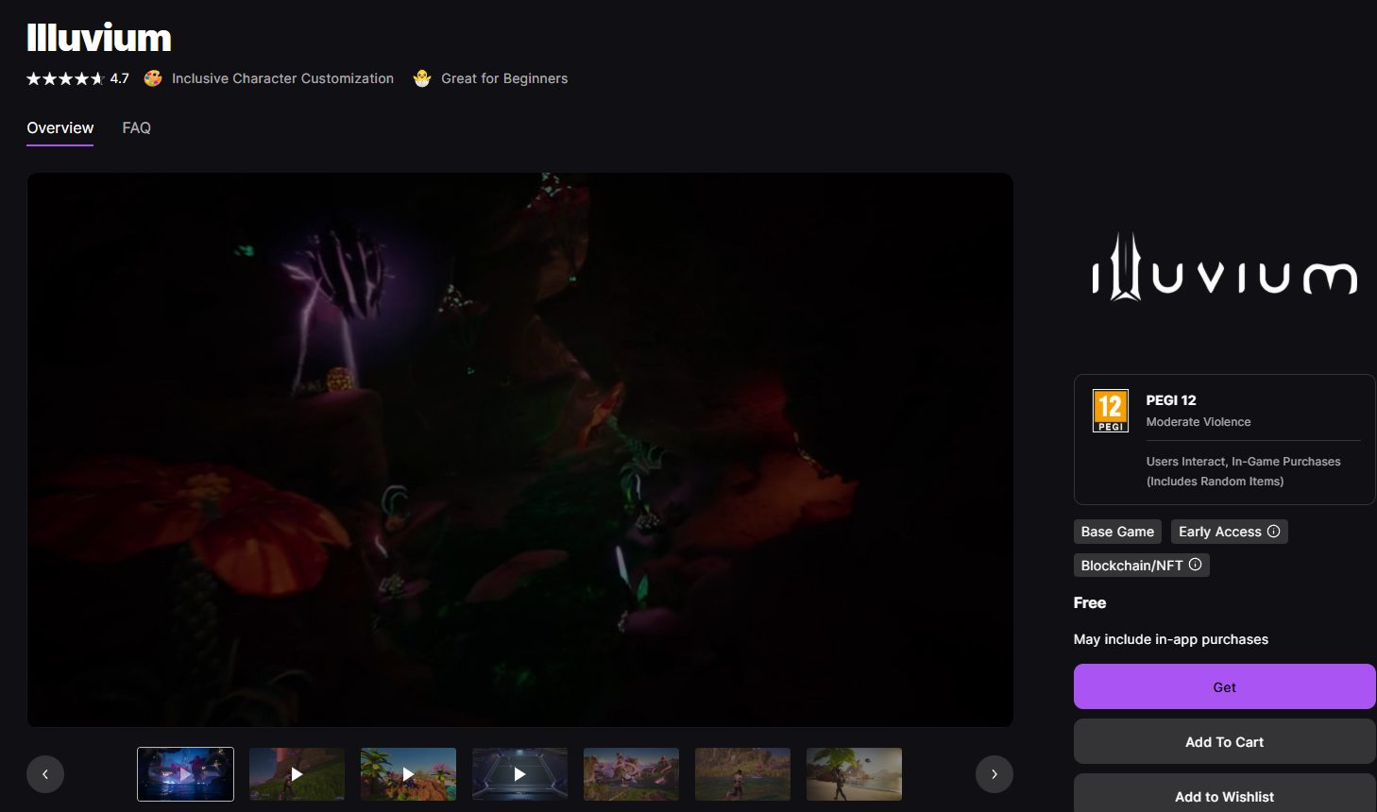Click the Great for Beginners chick icon

tap(422, 78)
